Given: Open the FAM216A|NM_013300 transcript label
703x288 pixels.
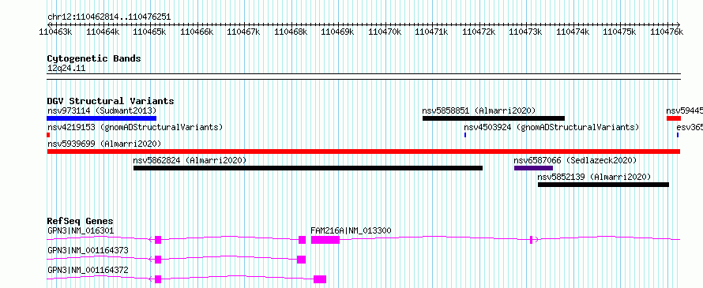Looking at the screenshot, I should [351, 230].
